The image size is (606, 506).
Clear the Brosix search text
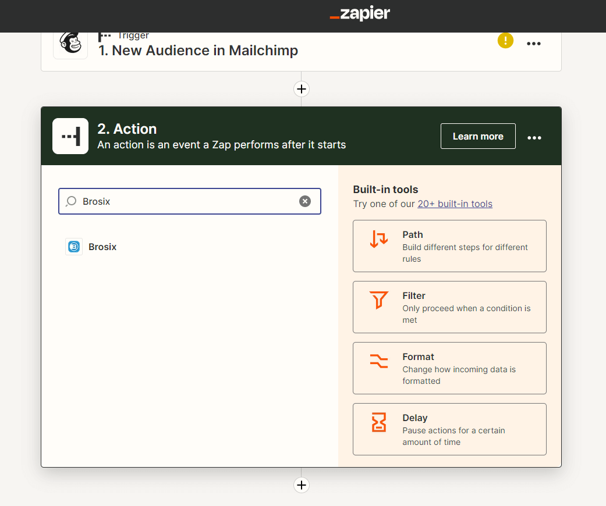305,201
